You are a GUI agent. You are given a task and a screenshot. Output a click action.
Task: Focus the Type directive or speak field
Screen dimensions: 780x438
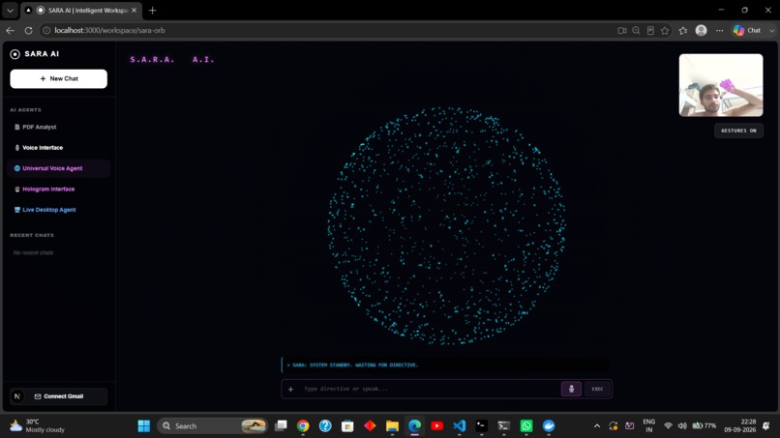[431, 389]
